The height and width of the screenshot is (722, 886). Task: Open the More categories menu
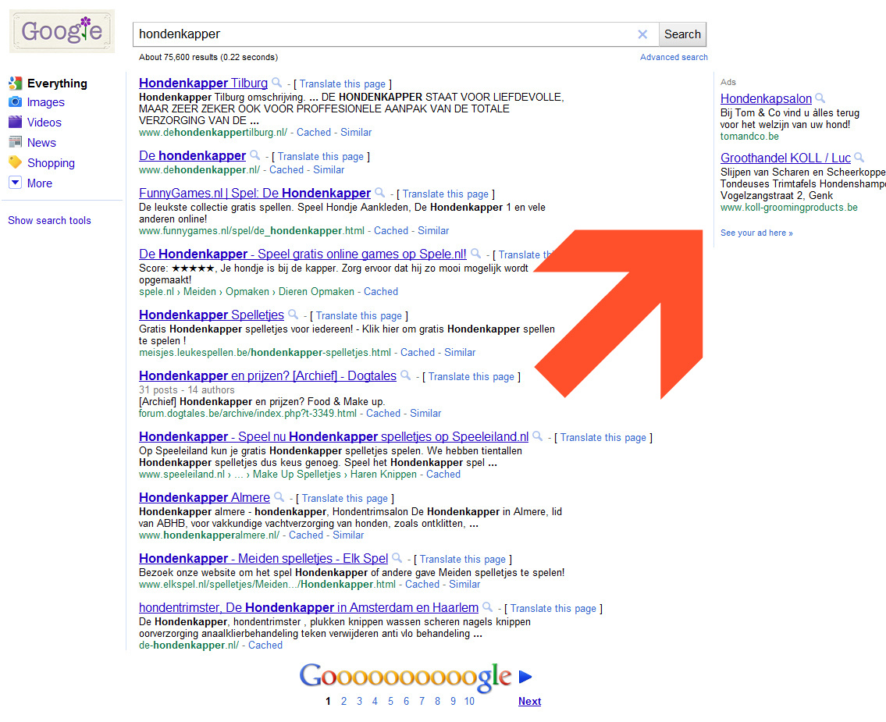(40, 183)
